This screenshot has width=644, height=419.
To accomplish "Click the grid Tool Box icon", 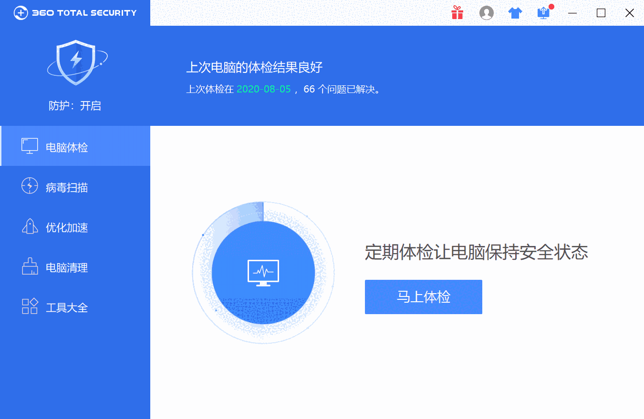I will (30, 307).
